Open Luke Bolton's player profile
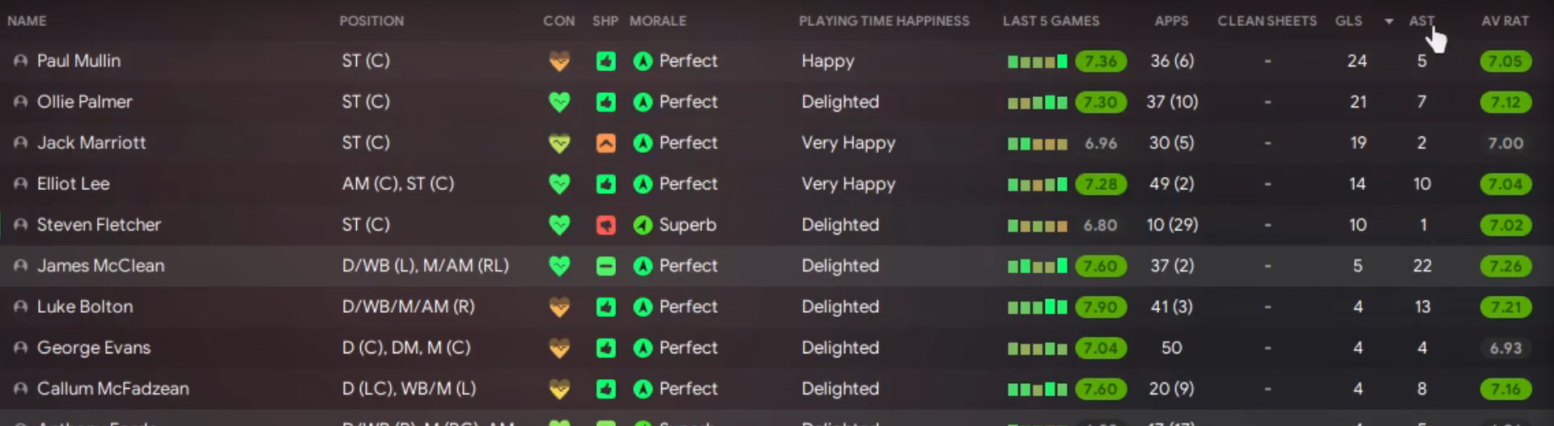Screen dimensions: 1554x426 (x=85, y=307)
